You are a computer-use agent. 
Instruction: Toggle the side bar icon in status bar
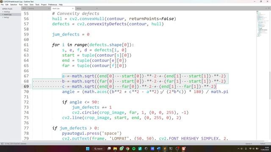tap(3, 144)
